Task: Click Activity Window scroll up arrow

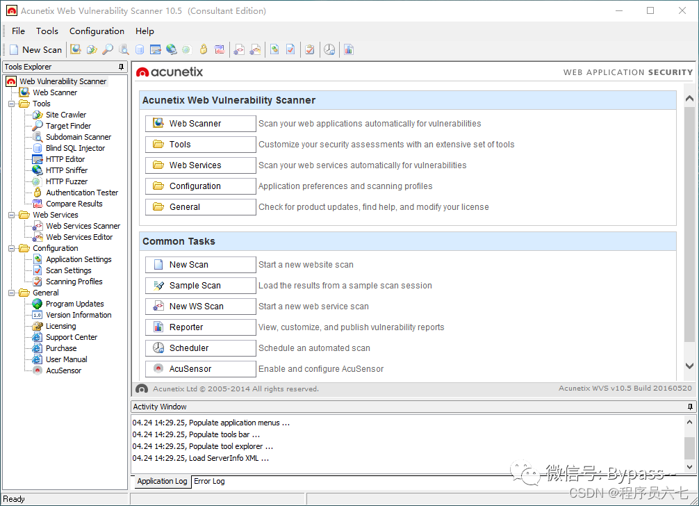Action: pyautogui.click(x=690, y=422)
